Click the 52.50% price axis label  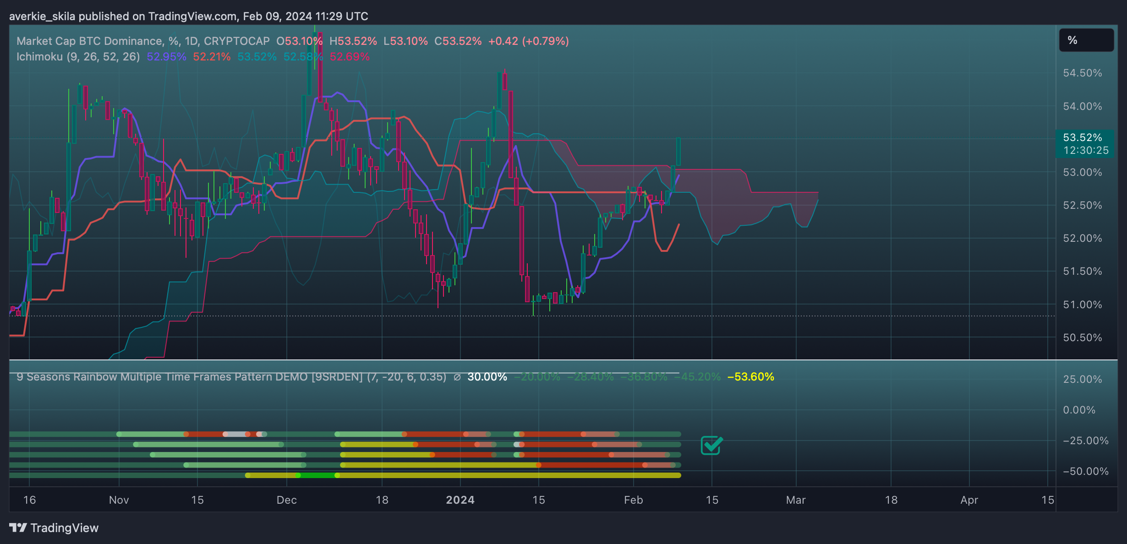tap(1083, 205)
